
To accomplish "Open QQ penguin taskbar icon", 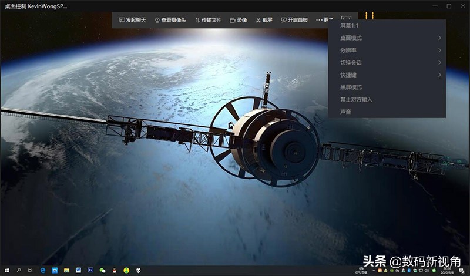I will [x=114, y=270].
